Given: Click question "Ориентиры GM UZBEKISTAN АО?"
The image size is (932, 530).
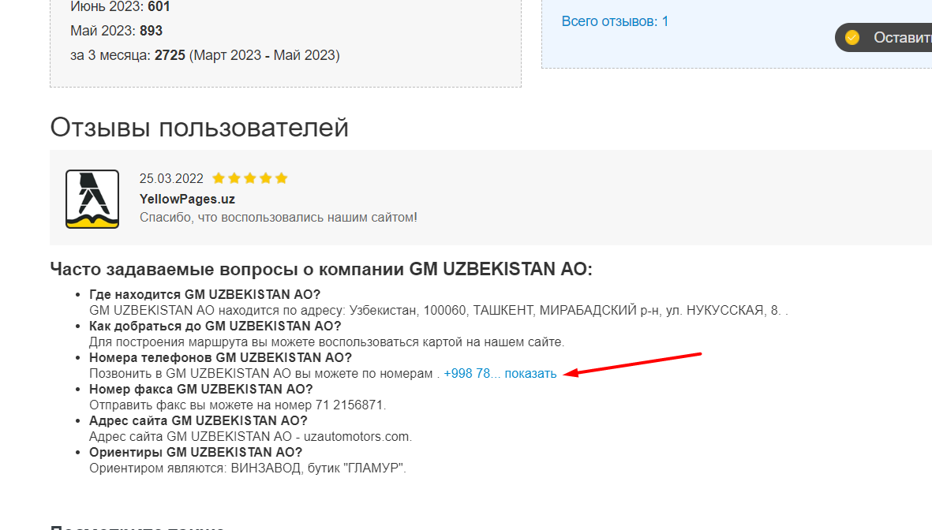Looking at the screenshot, I should (196, 452).
